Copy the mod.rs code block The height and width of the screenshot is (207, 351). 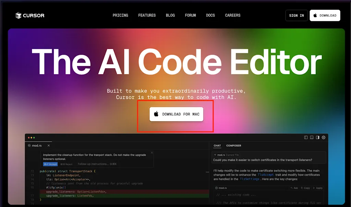(305, 188)
